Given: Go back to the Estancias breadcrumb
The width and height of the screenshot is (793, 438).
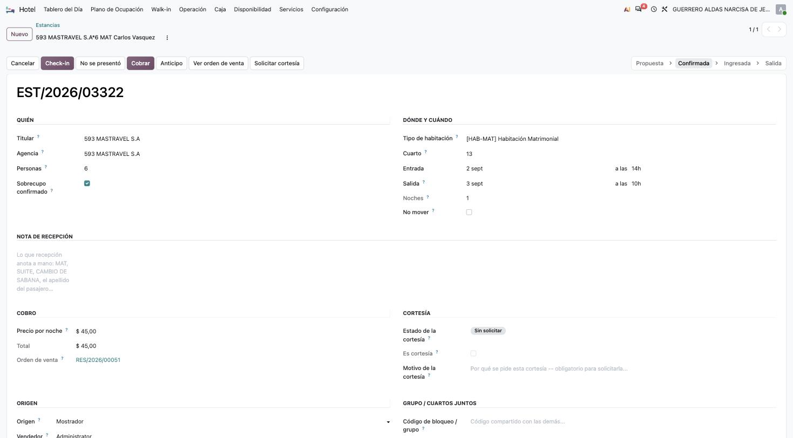Looking at the screenshot, I should coord(48,25).
